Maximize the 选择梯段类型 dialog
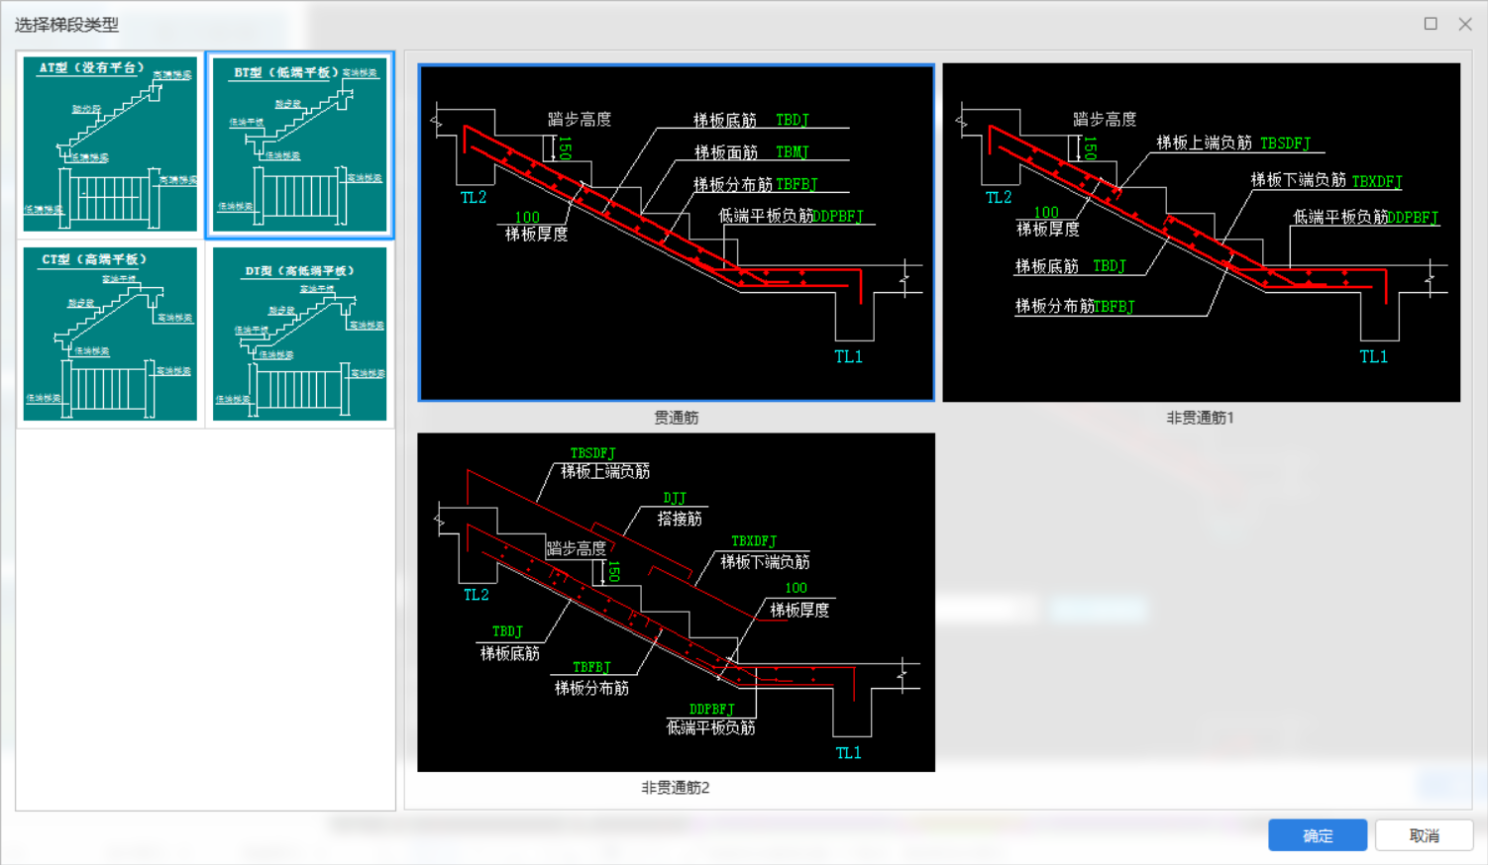 click(1431, 24)
